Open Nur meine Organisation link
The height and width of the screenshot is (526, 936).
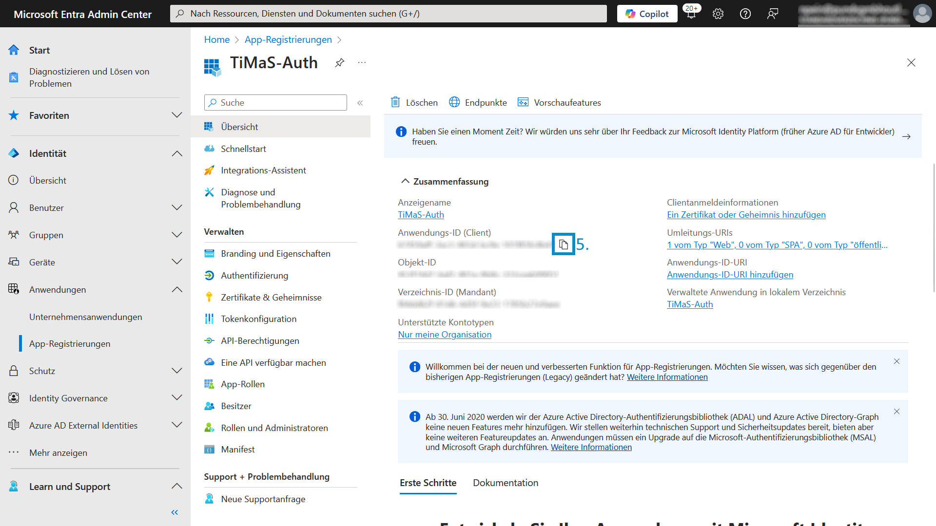point(445,335)
